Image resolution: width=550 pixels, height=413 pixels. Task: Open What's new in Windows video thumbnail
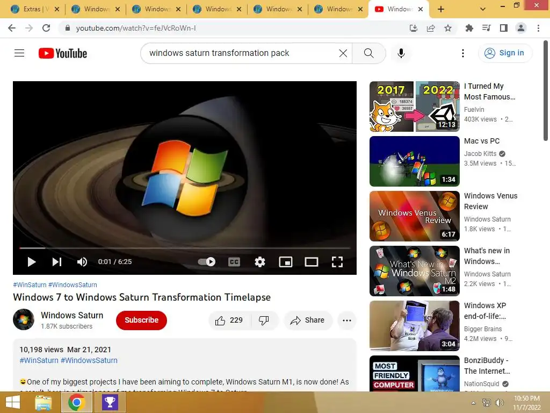click(x=415, y=271)
